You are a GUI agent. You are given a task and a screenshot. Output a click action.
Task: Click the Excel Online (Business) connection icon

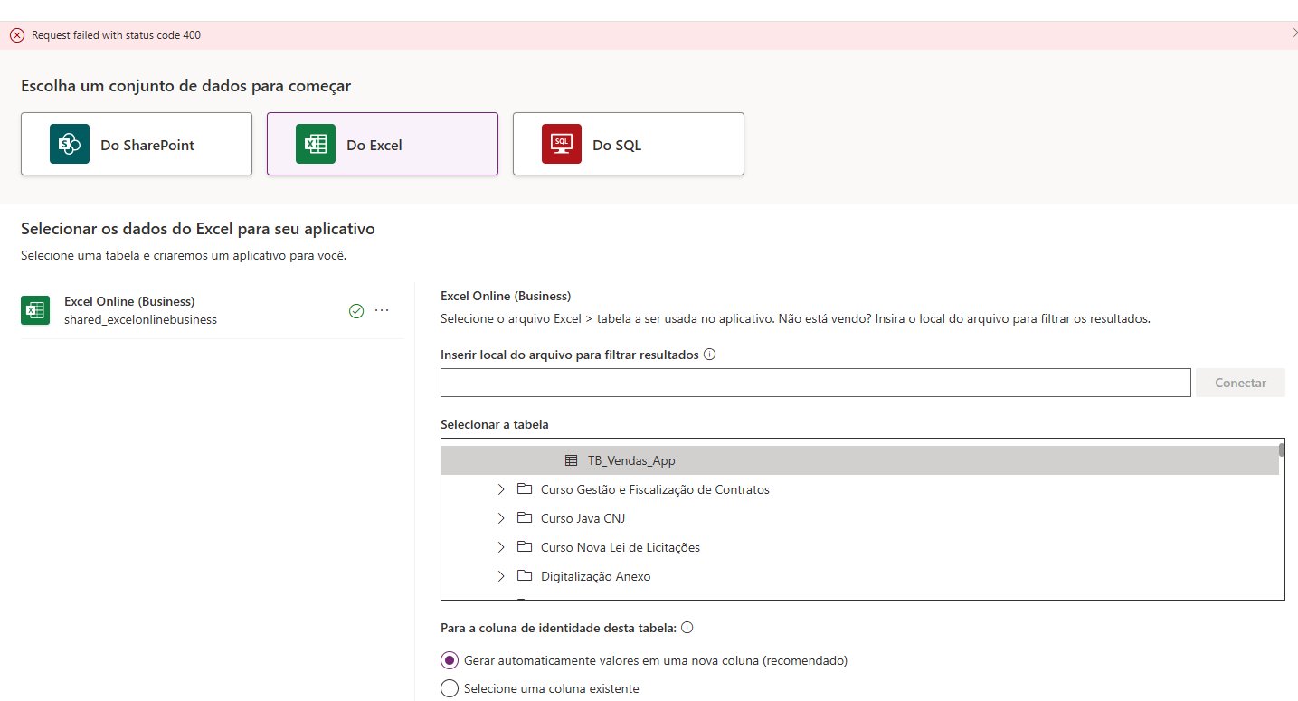point(35,310)
